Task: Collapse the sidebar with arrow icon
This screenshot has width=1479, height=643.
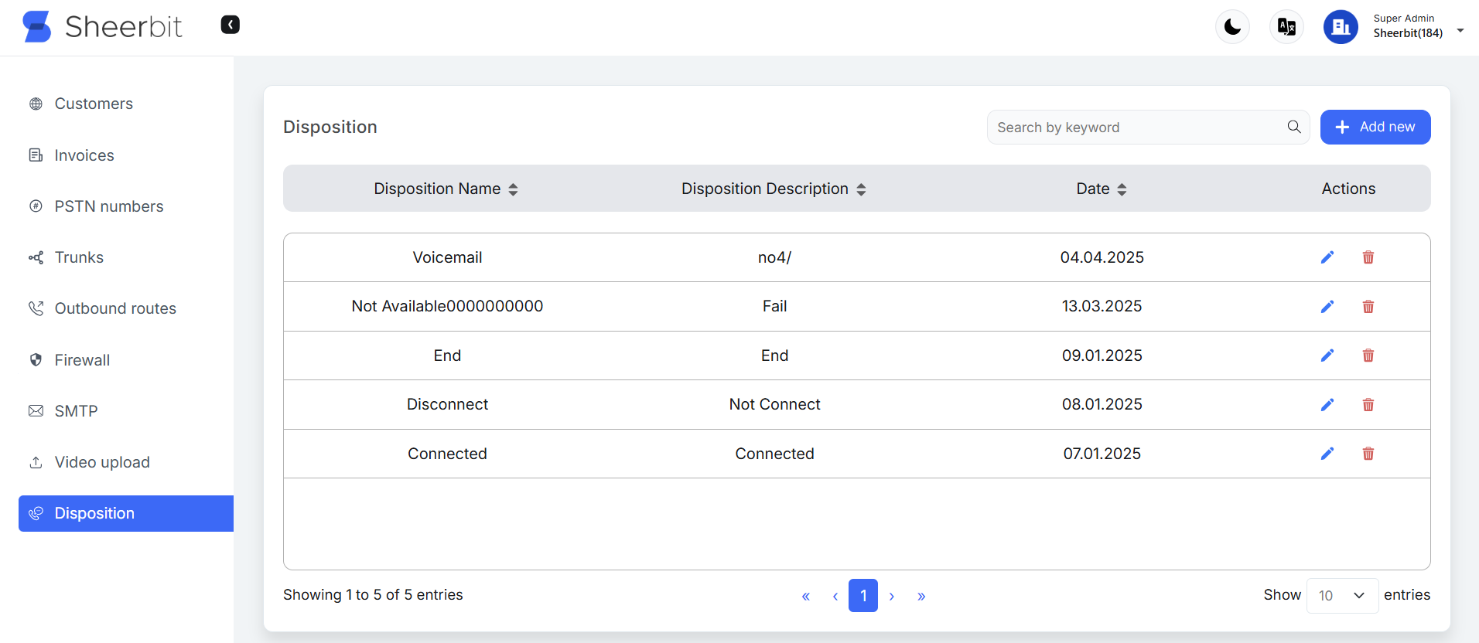Action: click(x=230, y=25)
